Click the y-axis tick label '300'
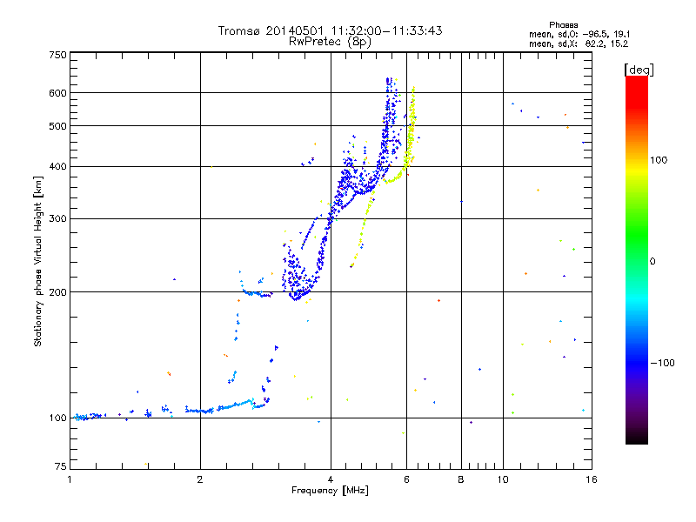Image resolution: width=696 pixels, height=522 pixels. pos(57,219)
